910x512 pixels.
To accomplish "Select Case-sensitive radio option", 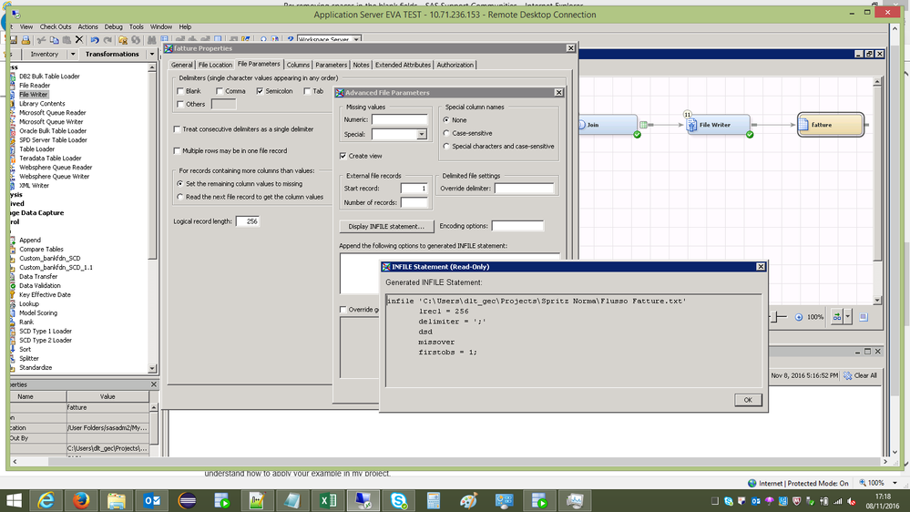I will point(446,133).
